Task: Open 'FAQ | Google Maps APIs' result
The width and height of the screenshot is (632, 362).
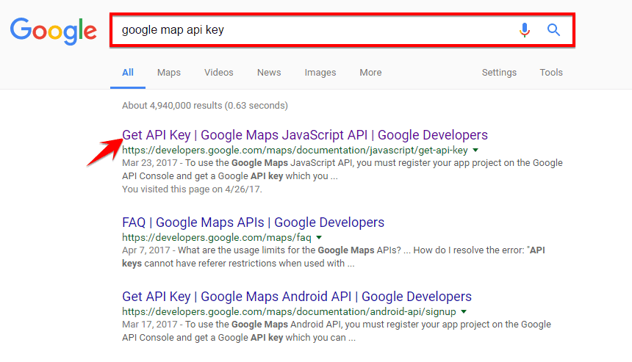Action: click(x=253, y=222)
